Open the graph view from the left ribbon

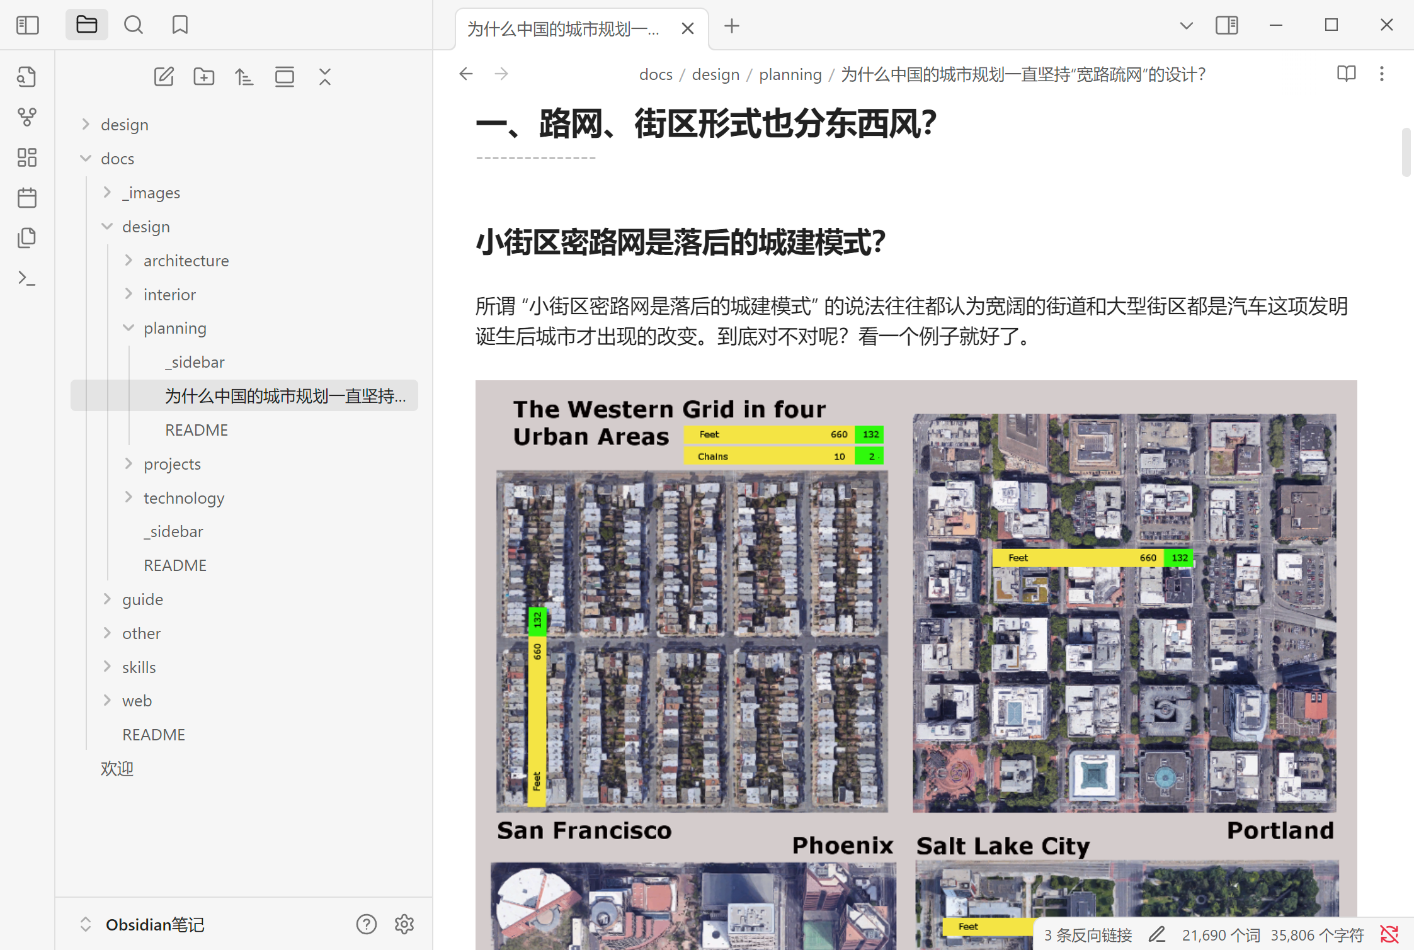coord(26,116)
